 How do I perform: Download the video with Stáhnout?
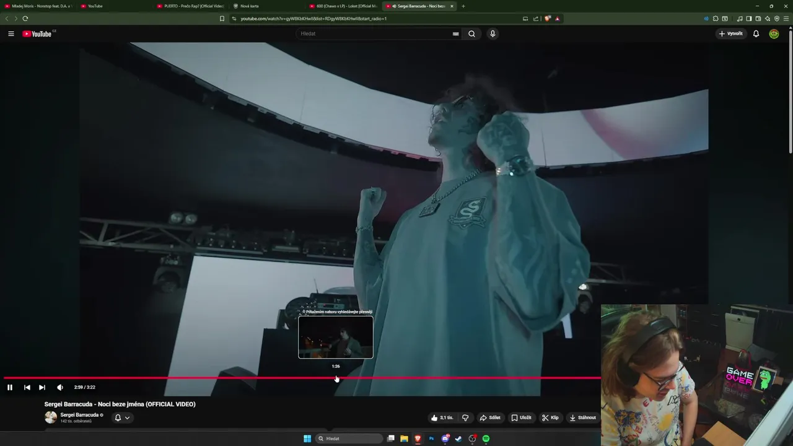[583, 418]
